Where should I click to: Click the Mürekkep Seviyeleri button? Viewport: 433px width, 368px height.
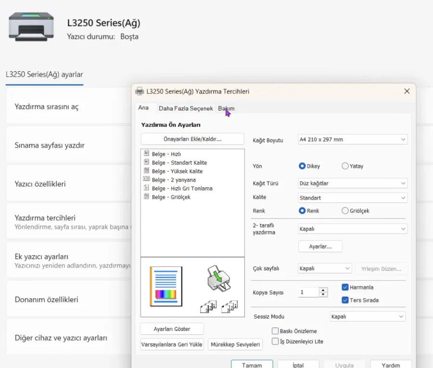(x=236, y=344)
